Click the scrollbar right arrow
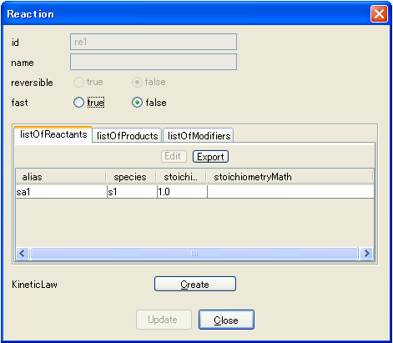 tap(366, 254)
